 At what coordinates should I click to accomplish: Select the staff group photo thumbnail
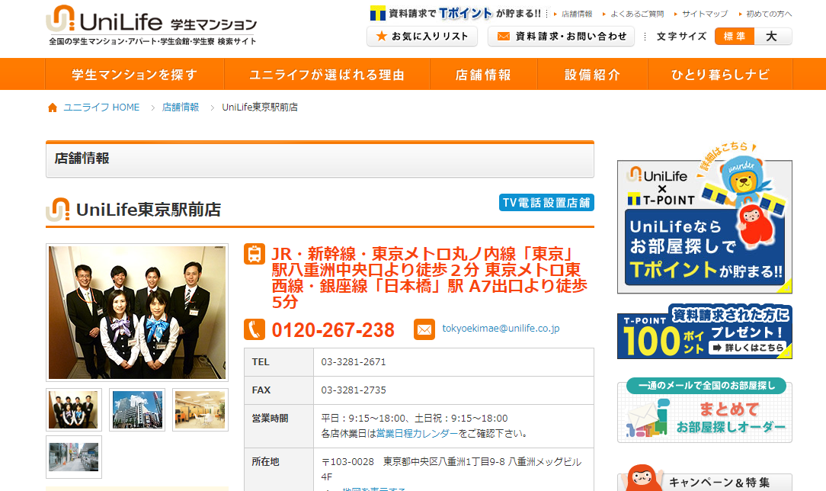point(74,410)
